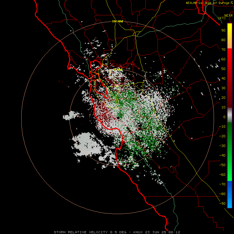Select the 30 value on velocity scale

click(x=223, y=88)
